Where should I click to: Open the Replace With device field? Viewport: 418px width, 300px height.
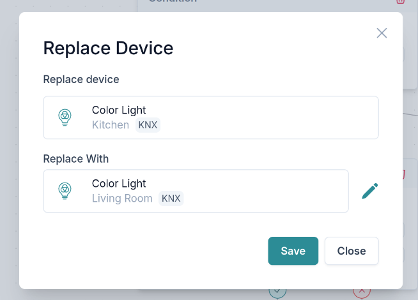pos(196,191)
